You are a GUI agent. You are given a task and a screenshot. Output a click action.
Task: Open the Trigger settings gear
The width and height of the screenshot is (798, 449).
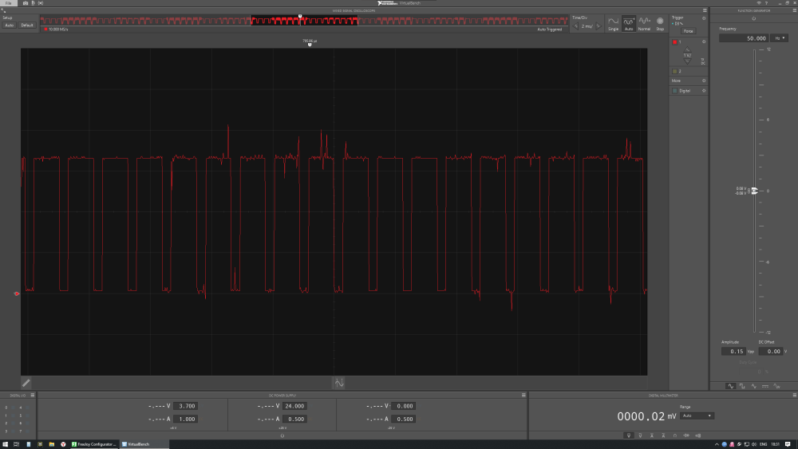click(704, 17)
